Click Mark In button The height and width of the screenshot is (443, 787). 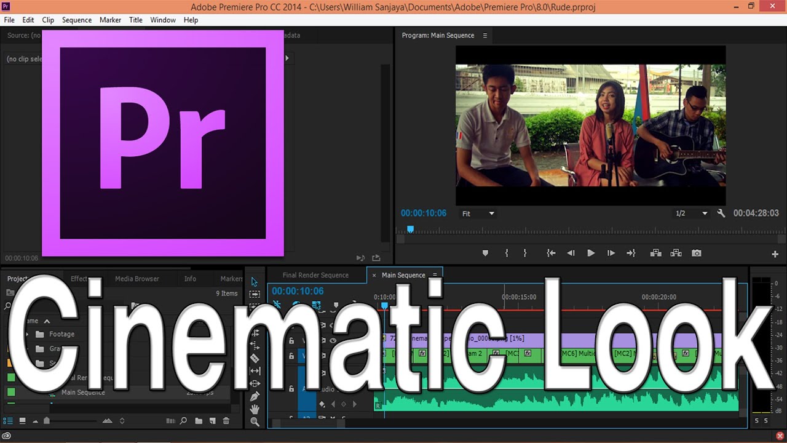[507, 253]
